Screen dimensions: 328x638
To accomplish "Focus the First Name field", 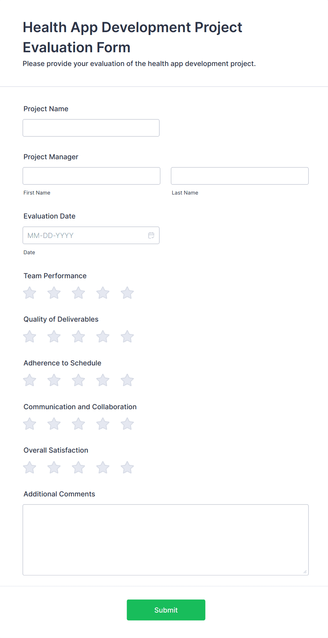I will 91,176.
